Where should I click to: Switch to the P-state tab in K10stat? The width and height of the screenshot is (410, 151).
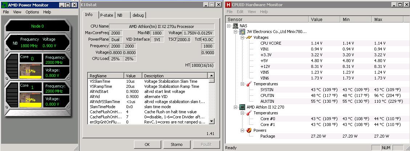click(107, 15)
